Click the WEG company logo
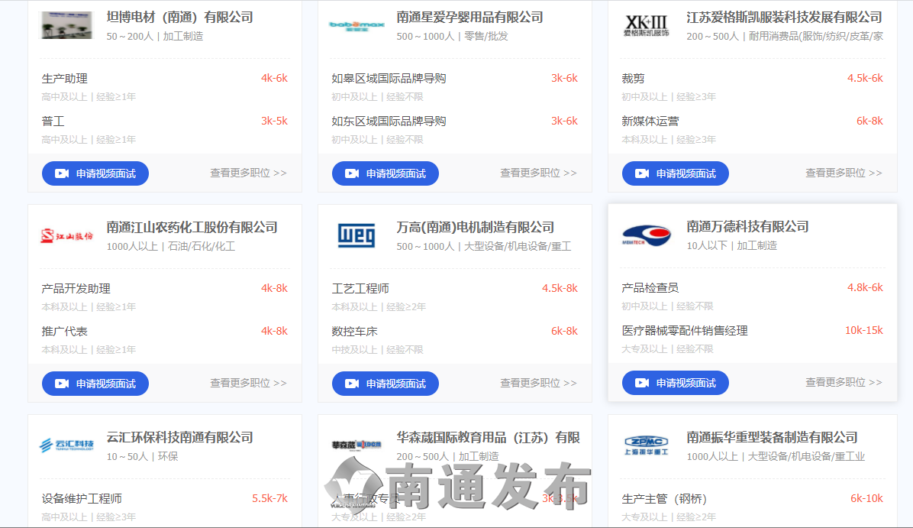The image size is (913, 528). tap(356, 235)
